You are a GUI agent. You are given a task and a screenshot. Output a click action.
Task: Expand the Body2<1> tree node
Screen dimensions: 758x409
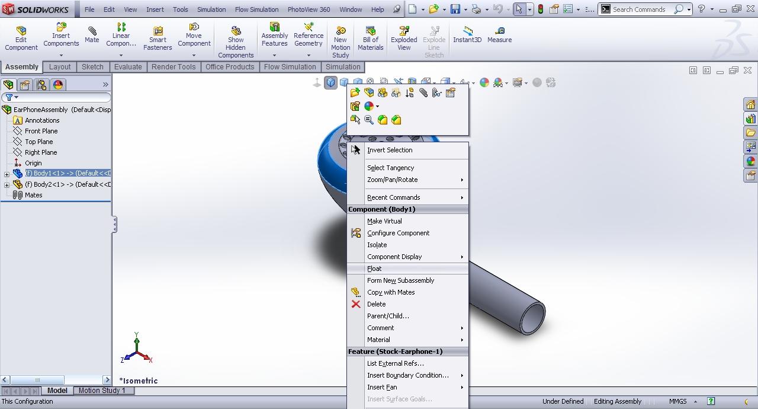(7, 185)
